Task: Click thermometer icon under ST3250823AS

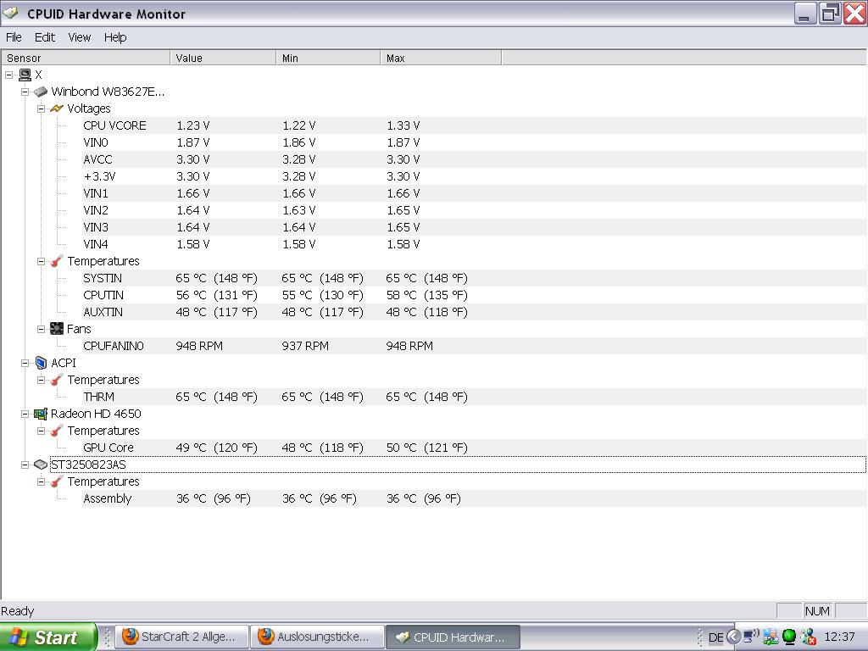Action: coord(57,481)
